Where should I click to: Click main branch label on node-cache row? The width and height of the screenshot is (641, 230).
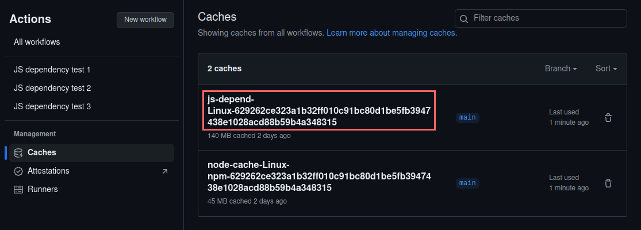467,183
